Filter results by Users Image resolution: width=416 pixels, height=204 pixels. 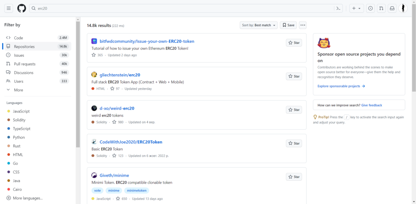point(37,81)
